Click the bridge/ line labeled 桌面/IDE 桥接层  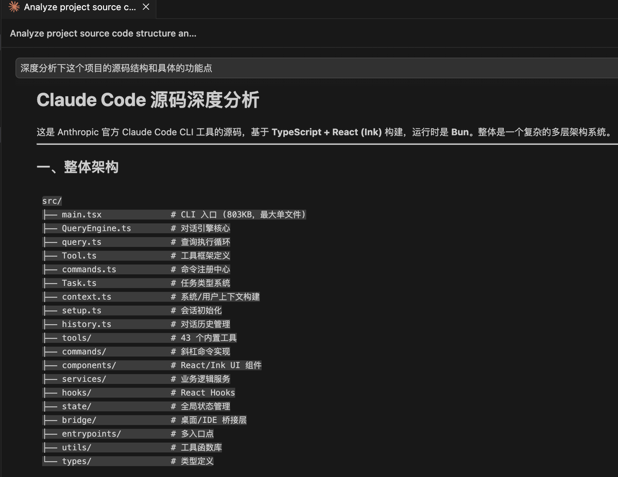pos(78,419)
